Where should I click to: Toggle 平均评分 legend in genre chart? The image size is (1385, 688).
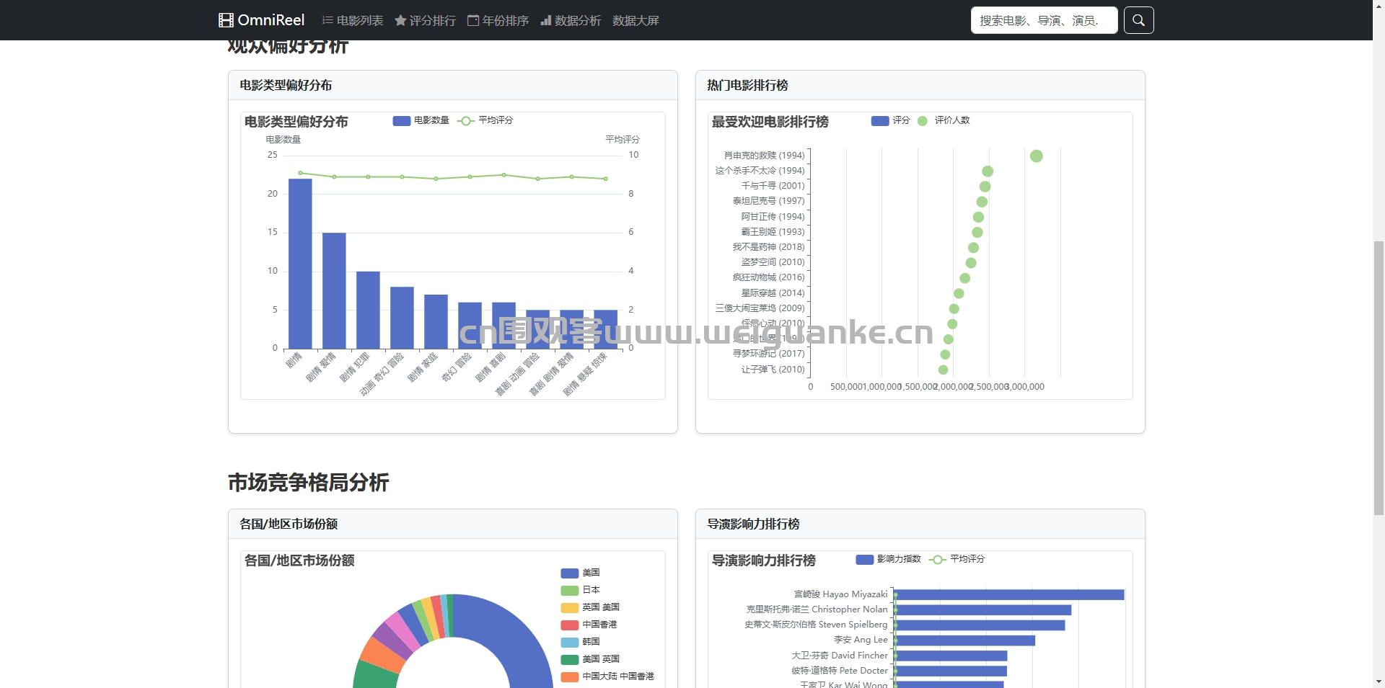tap(485, 120)
